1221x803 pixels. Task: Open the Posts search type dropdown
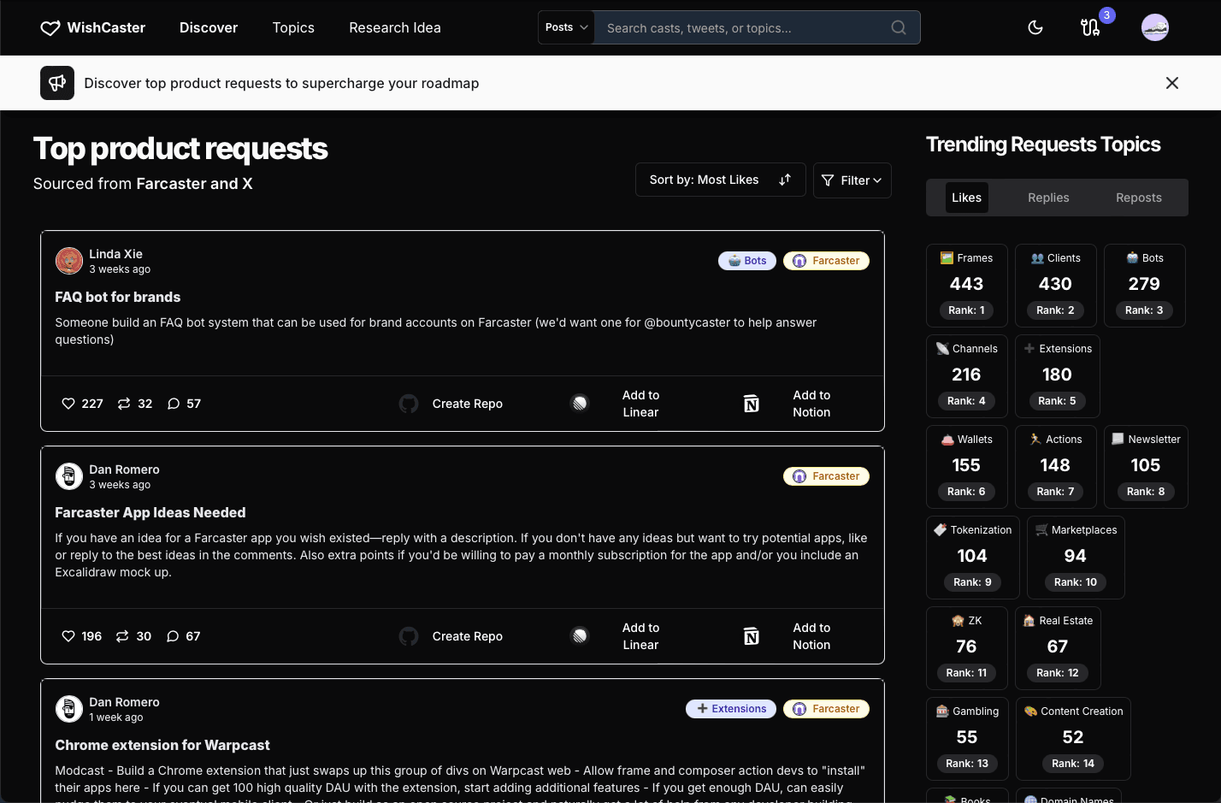[x=566, y=27]
